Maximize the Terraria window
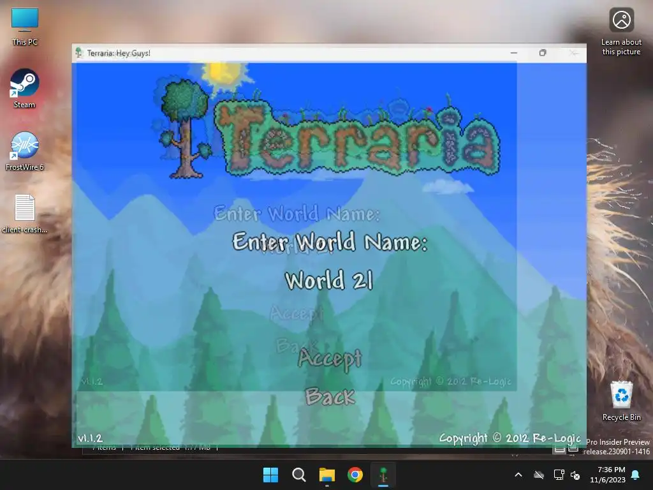The image size is (653, 490). click(x=543, y=53)
